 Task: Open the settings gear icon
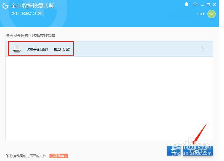pyautogui.click(x=195, y=4)
